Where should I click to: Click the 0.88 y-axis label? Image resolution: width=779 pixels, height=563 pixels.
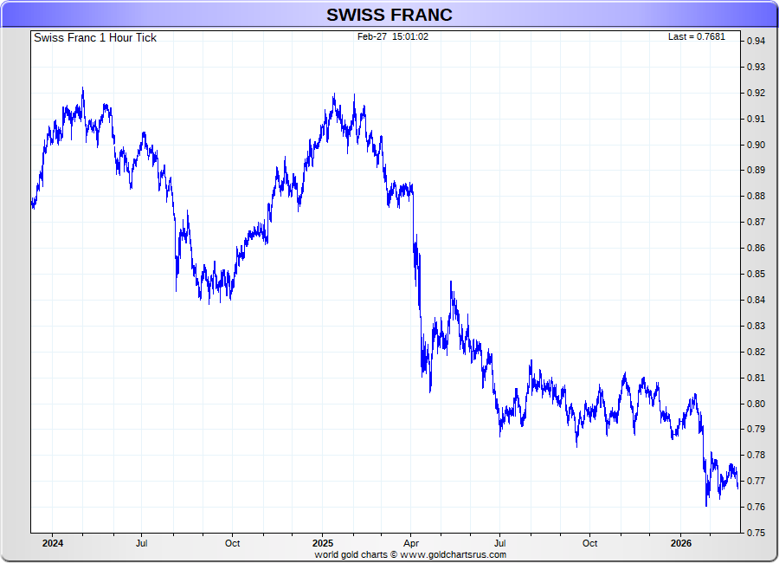click(756, 196)
